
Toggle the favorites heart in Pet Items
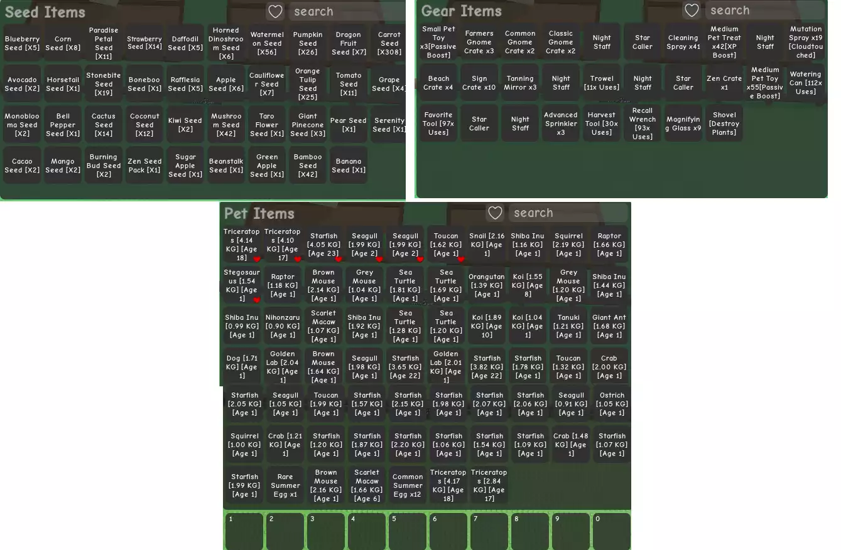[x=495, y=213]
